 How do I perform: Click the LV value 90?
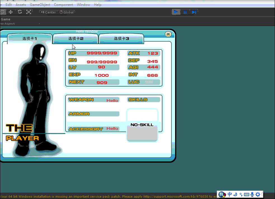click(102, 67)
